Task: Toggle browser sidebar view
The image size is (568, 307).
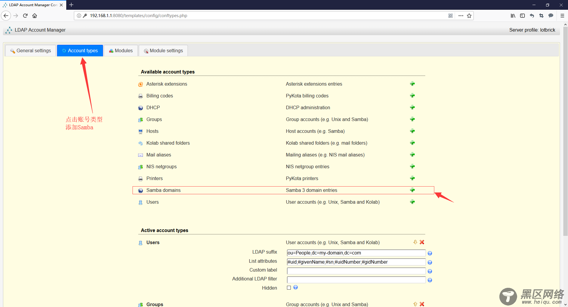Action: coord(522,16)
